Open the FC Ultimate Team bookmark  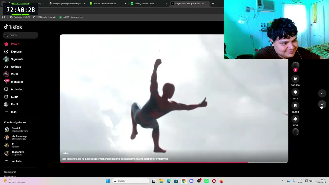point(44,17)
